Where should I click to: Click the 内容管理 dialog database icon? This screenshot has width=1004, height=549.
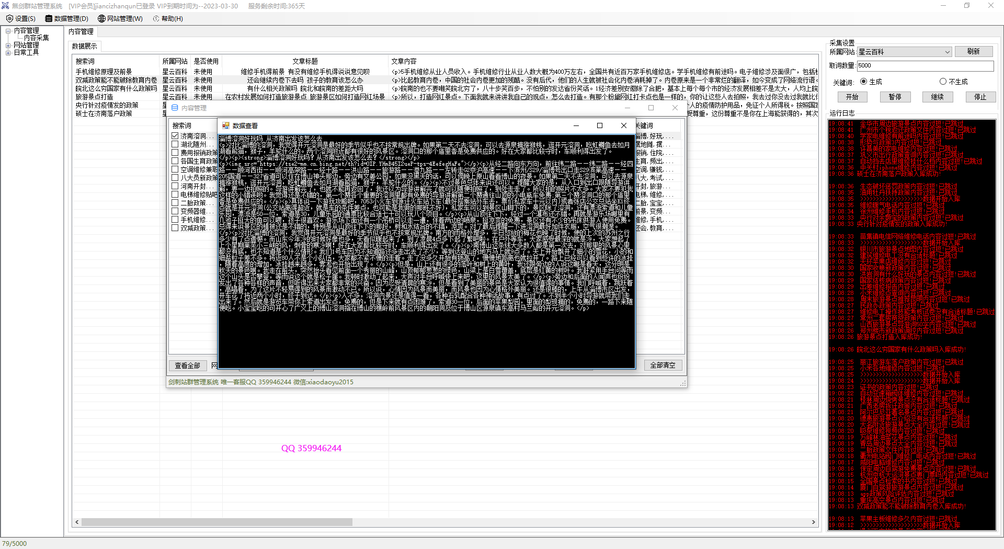pyautogui.click(x=175, y=108)
